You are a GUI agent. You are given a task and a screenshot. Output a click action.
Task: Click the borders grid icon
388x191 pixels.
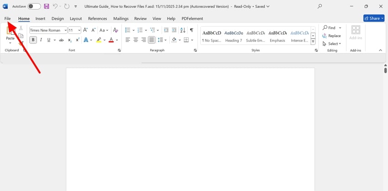pyautogui.click(x=186, y=40)
